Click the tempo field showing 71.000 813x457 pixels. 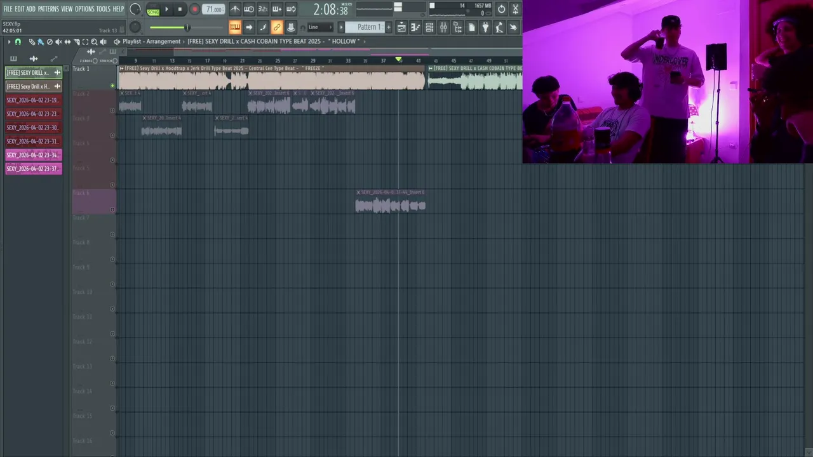(214, 10)
